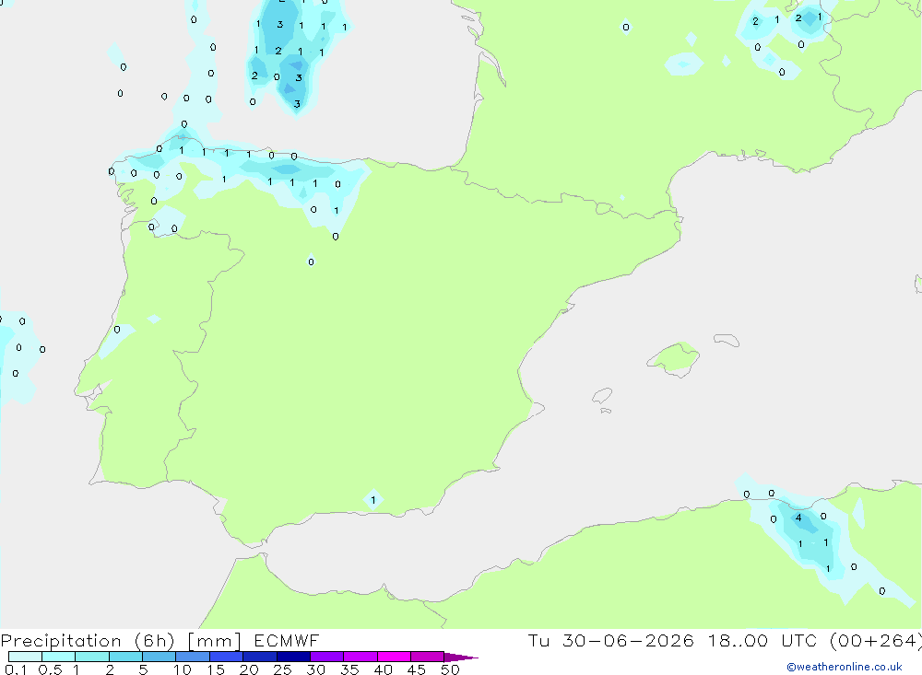Click the 5–10 mm legend color swatch
The image size is (922, 675).
click(159, 657)
